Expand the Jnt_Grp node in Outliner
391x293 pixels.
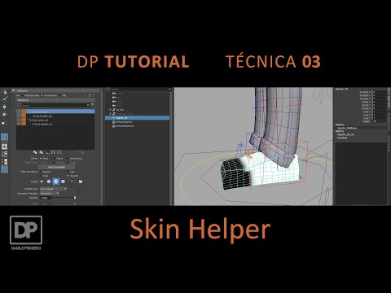110,110
